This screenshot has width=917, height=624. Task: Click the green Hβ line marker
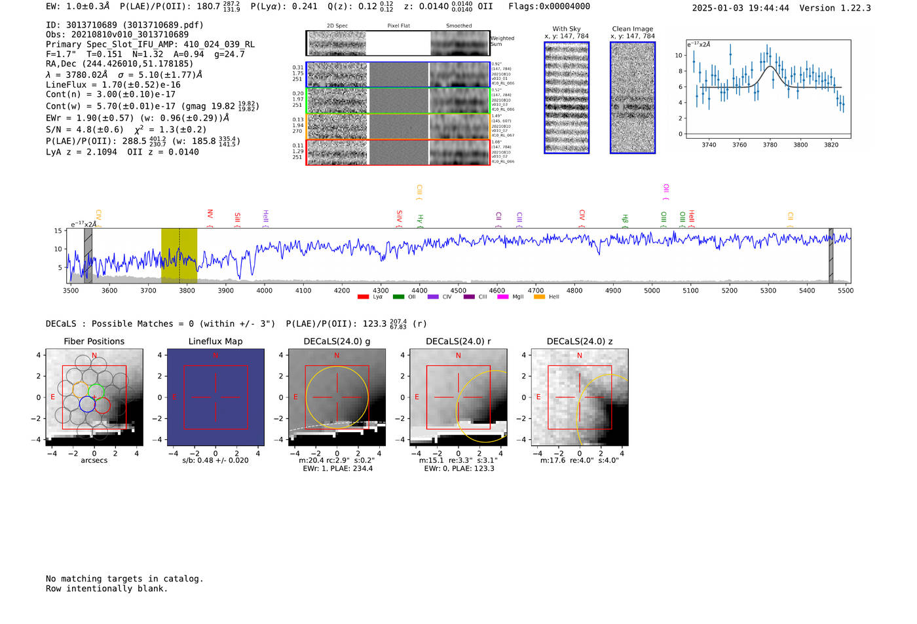click(625, 219)
